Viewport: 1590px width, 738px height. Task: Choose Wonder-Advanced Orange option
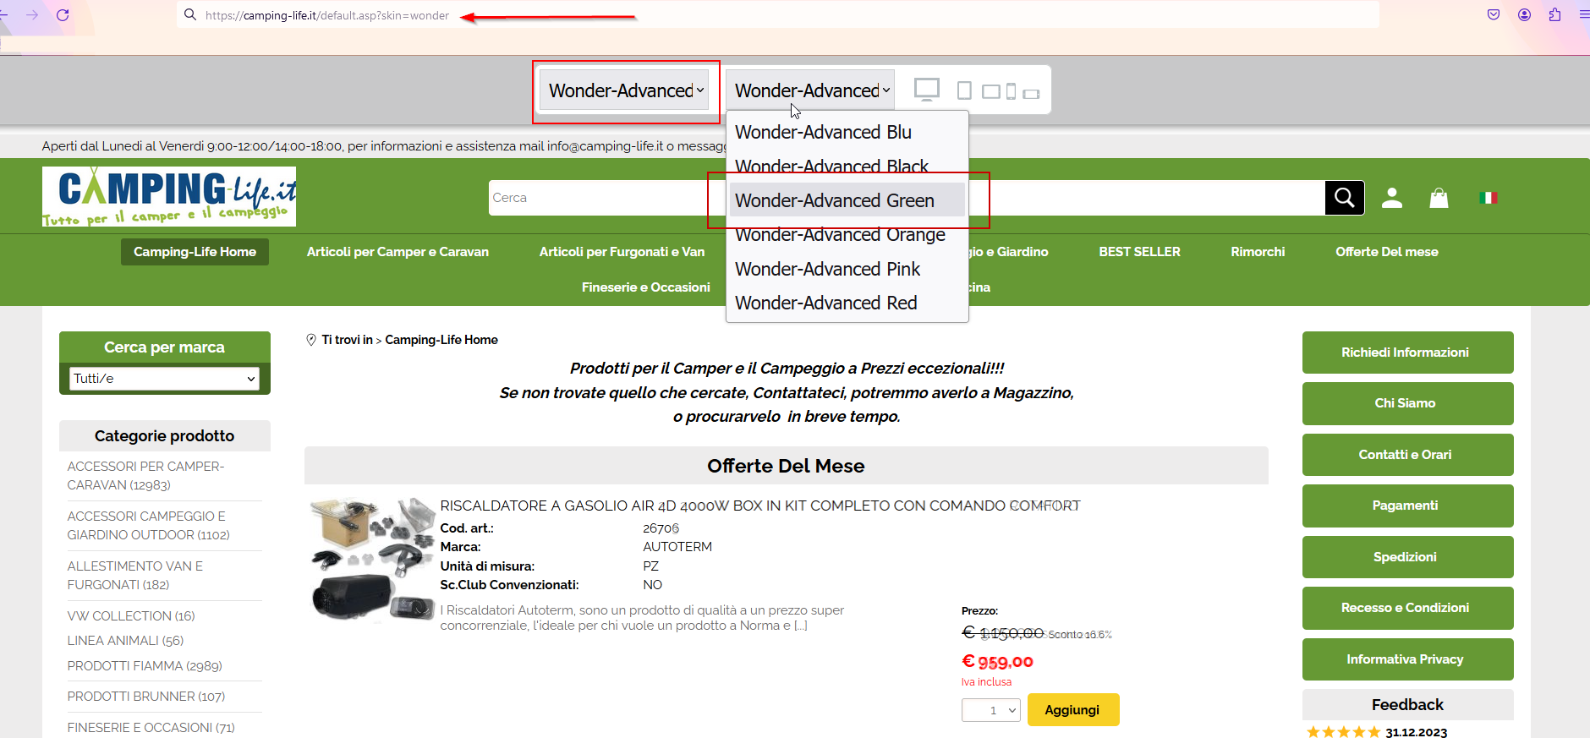(x=847, y=234)
